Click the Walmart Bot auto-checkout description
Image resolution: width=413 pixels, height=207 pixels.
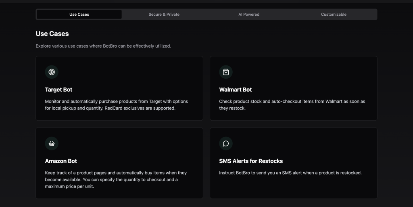point(292,105)
